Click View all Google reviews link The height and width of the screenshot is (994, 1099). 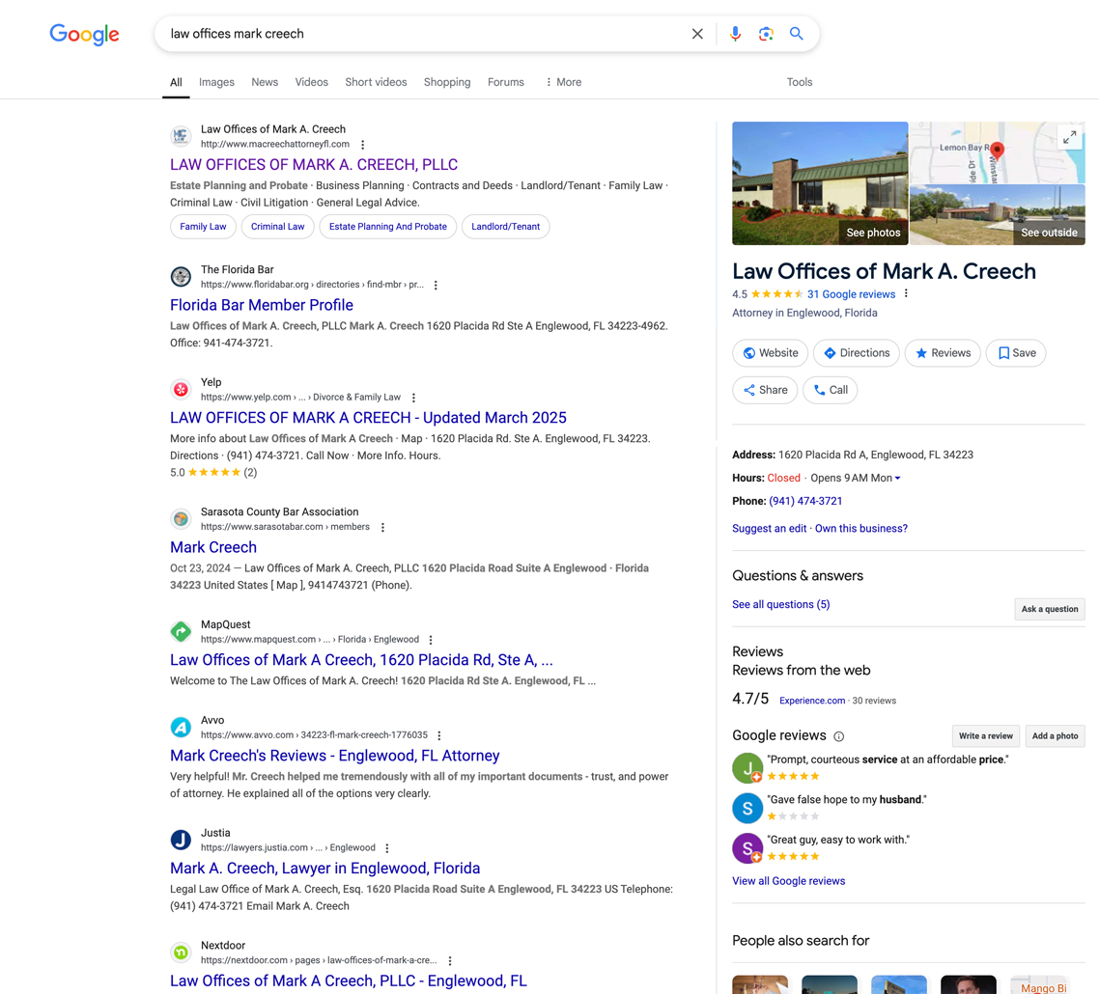788,881
